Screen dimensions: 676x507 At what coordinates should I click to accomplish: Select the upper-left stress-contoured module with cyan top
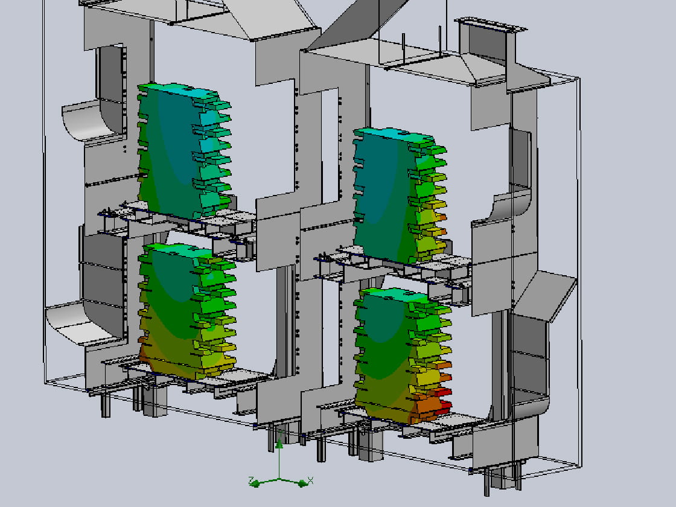click(x=183, y=150)
